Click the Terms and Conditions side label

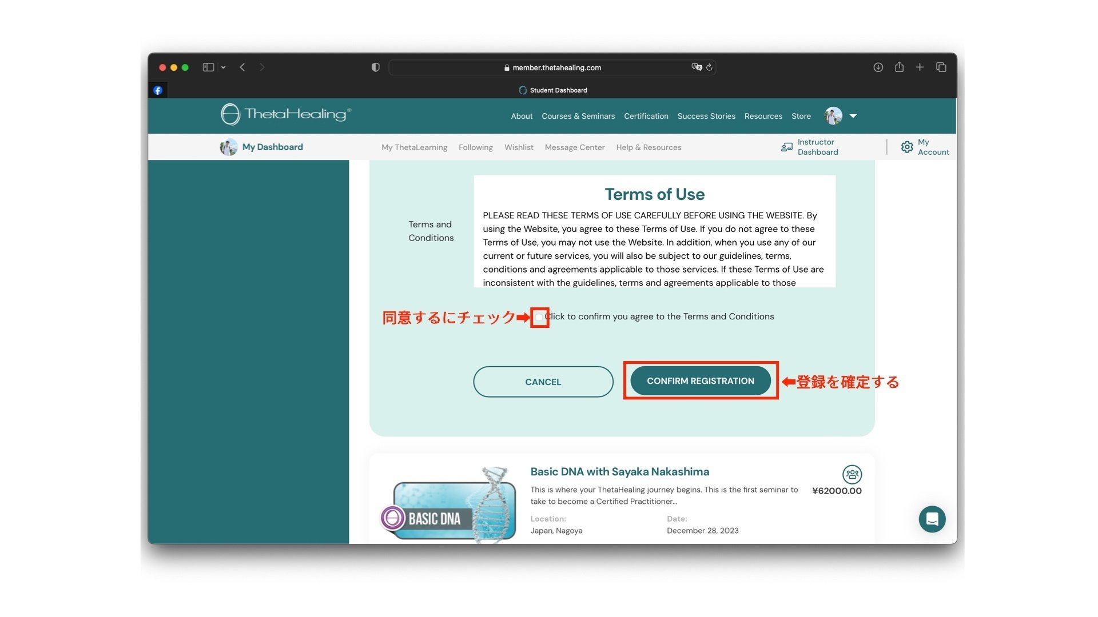pyautogui.click(x=431, y=231)
